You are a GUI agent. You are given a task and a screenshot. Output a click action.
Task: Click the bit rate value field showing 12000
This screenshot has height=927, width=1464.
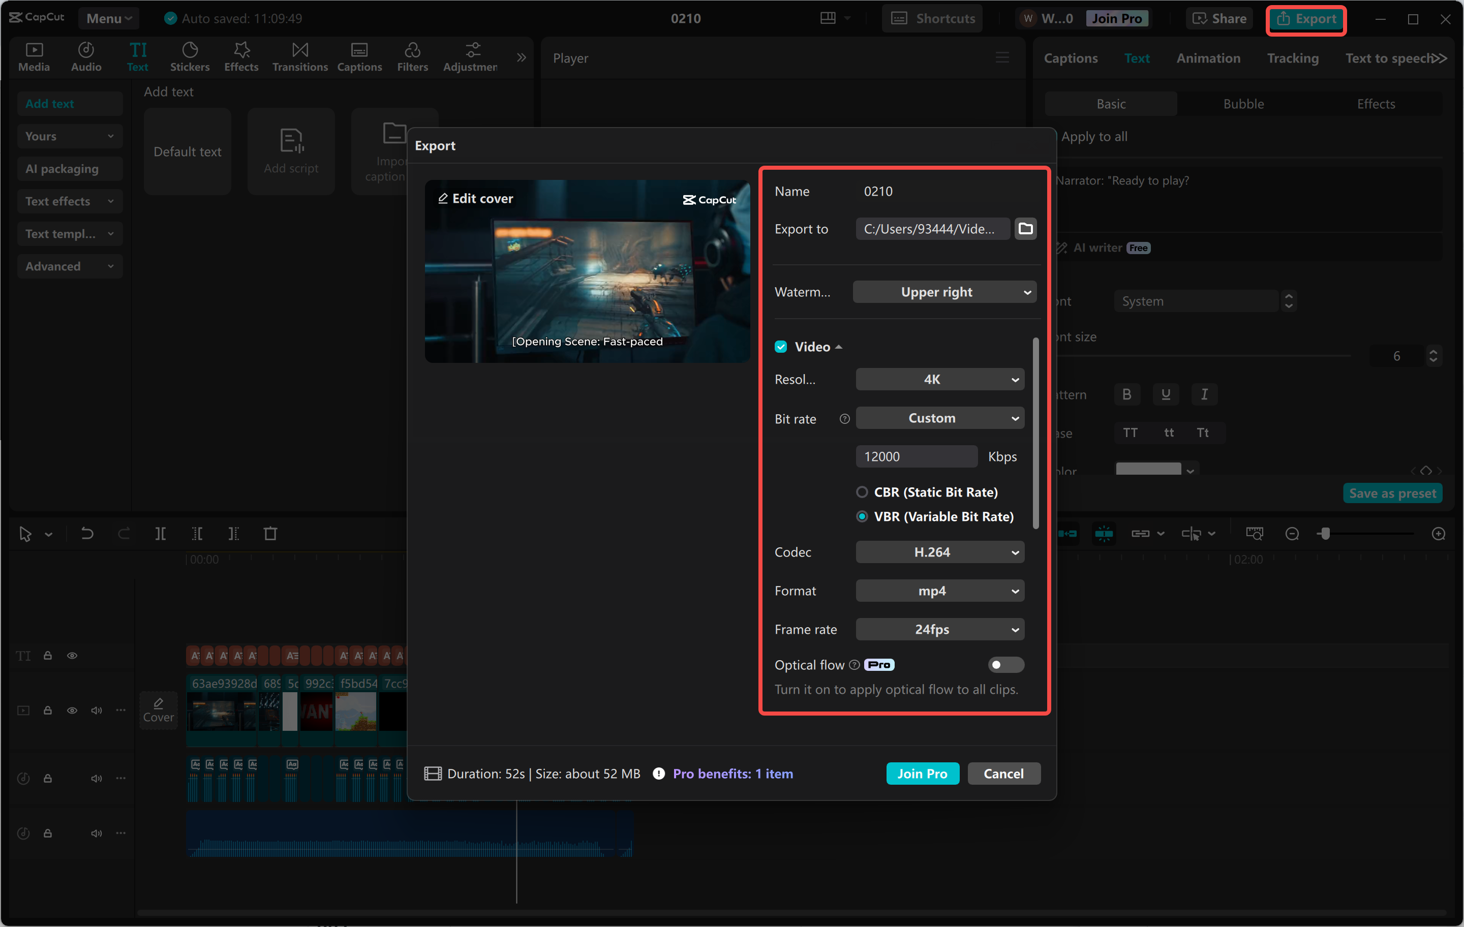click(x=917, y=456)
